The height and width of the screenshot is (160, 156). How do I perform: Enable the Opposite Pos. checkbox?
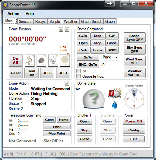[x=79, y=76]
